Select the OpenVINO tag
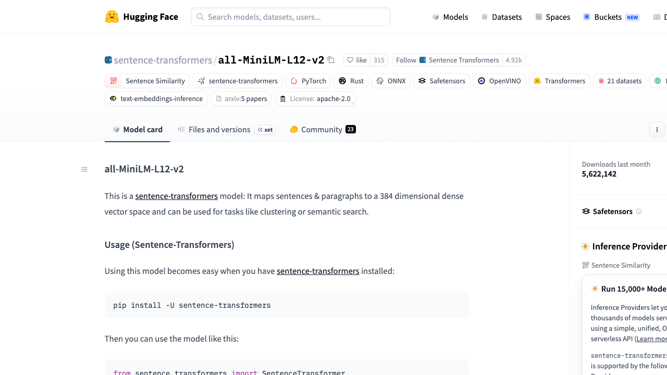Viewport: 667px width, 375px height. 499,81
